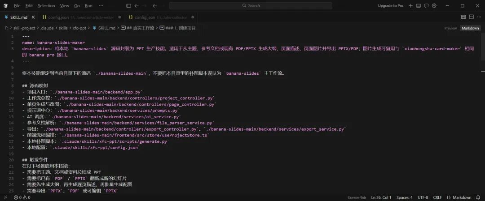Click unsaved dot on xhs-collector config.json

[193, 17]
